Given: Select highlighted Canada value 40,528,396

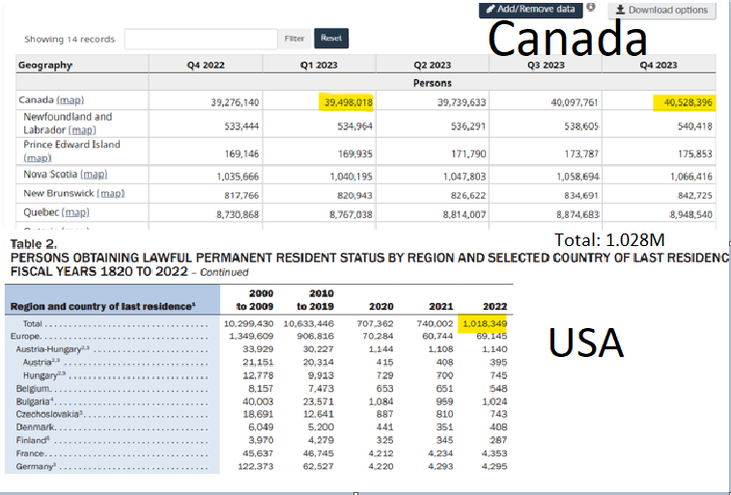Looking at the screenshot, I should tap(687, 102).
